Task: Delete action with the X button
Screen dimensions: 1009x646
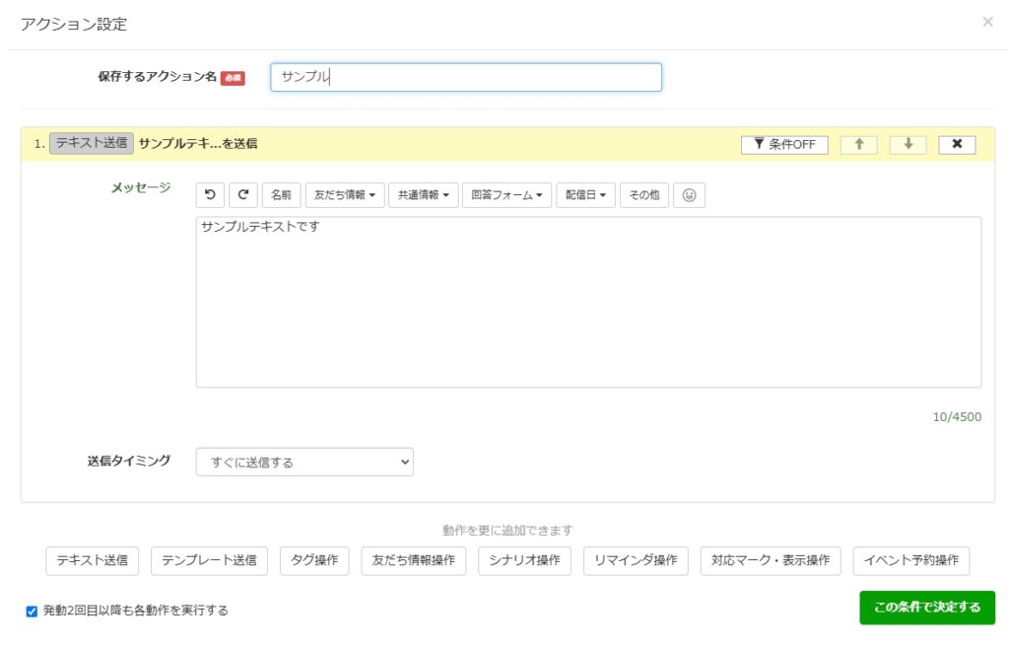Action: click(x=957, y=144)
